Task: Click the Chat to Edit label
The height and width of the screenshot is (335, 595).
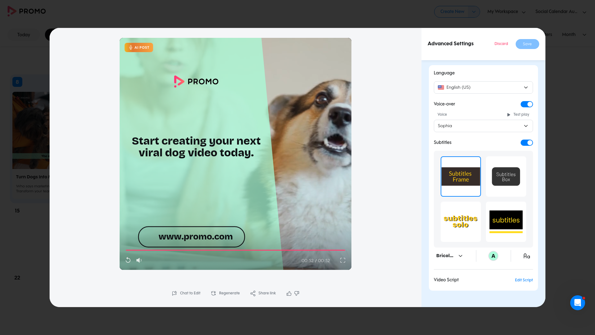Action: point(190,293)
